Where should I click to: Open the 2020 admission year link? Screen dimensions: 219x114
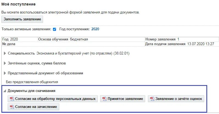click(x=95, y=29)
